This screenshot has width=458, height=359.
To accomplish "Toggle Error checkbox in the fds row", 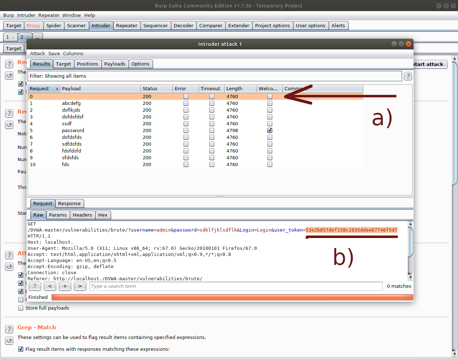I will coord(186,164).
